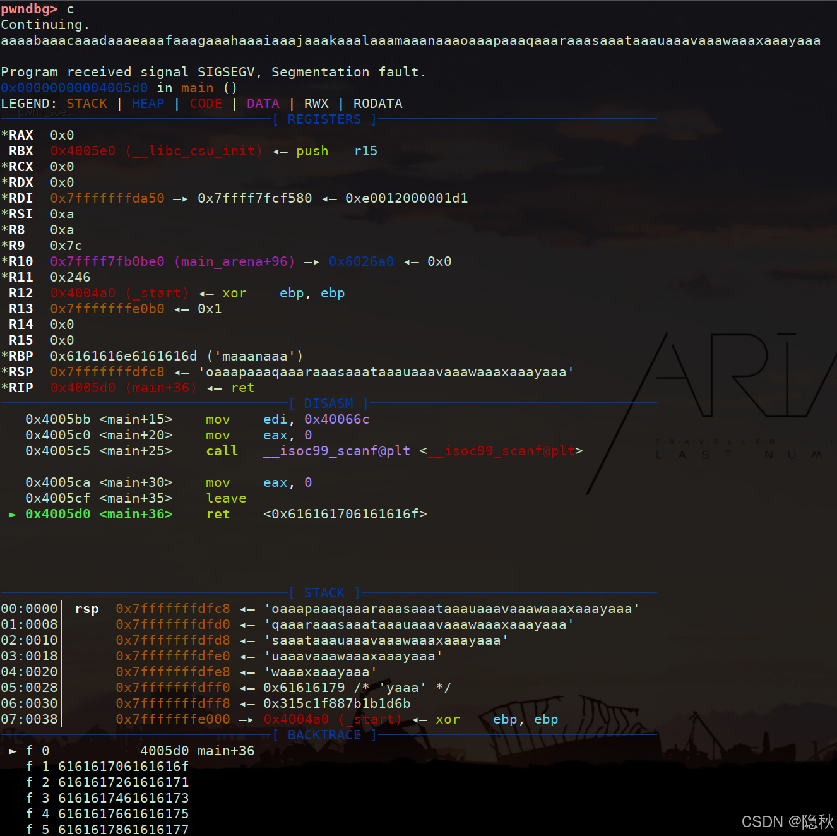Click the 'pwndbg>' prompt text
This screenshot has width=837, height=836.
(x=29, y=9)
